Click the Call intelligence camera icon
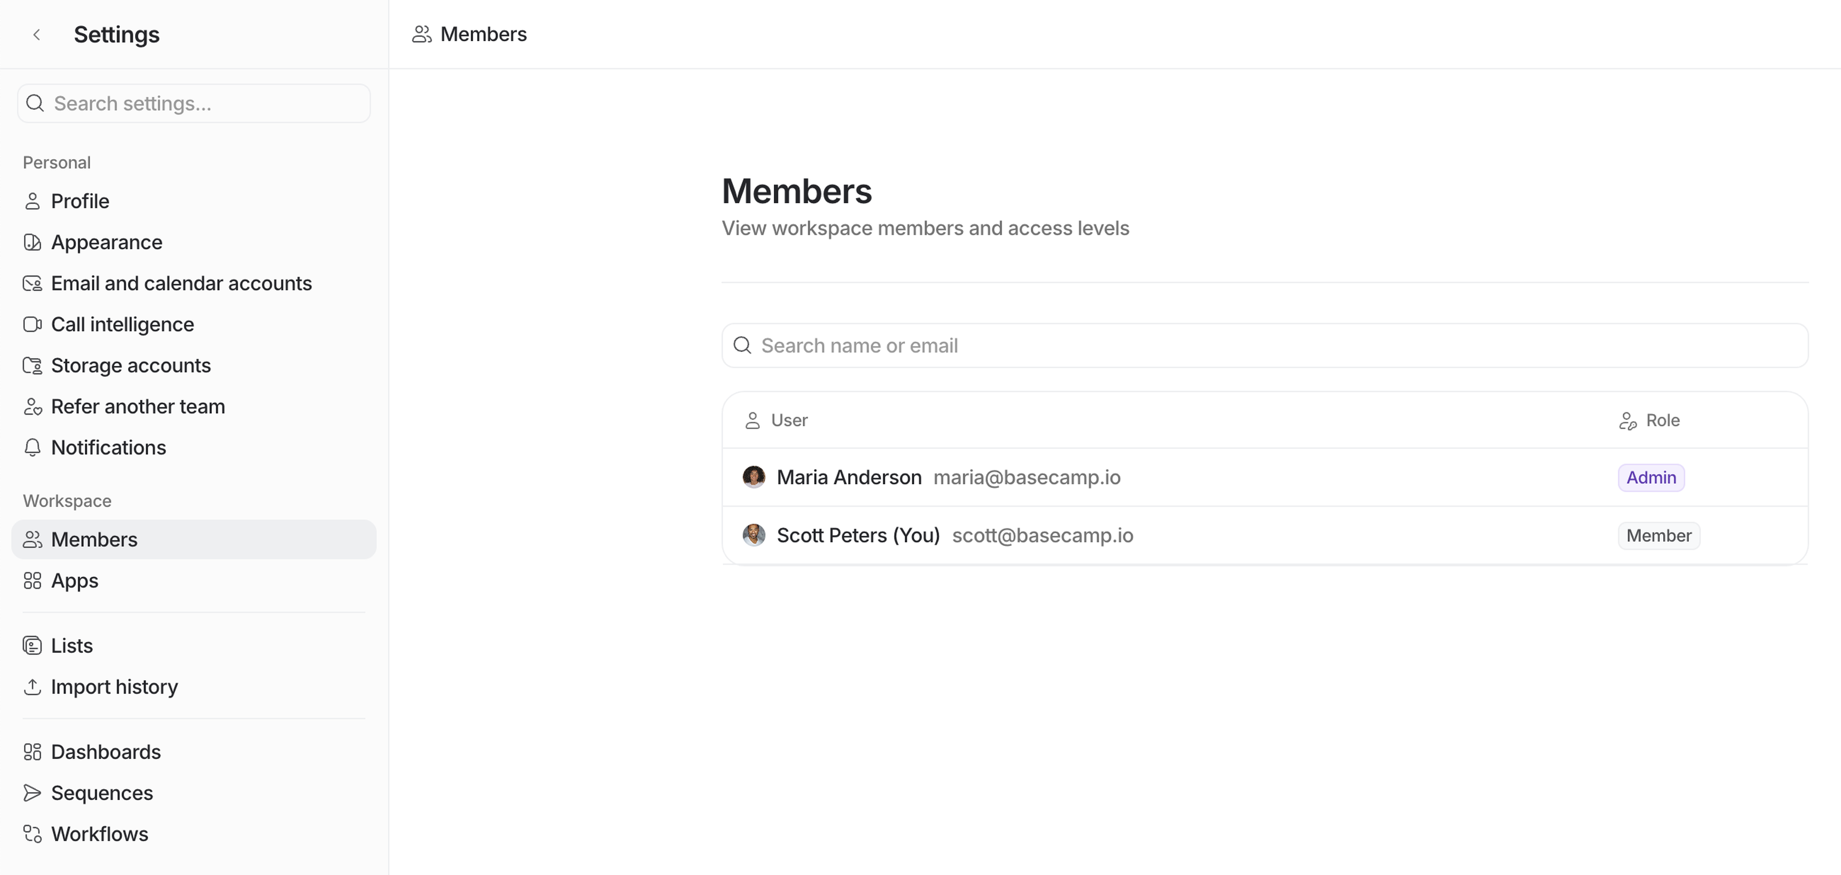 click(32, 325)
